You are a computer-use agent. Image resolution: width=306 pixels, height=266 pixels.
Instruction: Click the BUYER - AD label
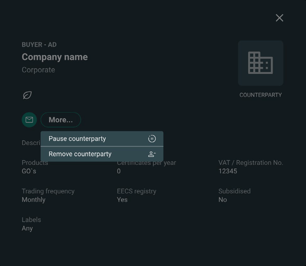39,44
